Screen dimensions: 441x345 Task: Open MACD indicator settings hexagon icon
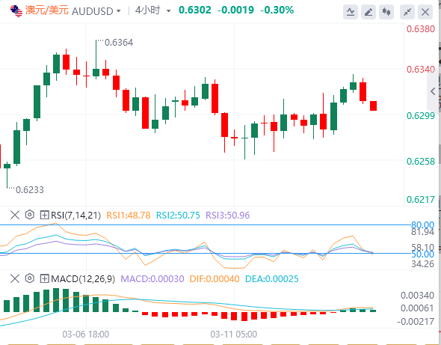30,278
